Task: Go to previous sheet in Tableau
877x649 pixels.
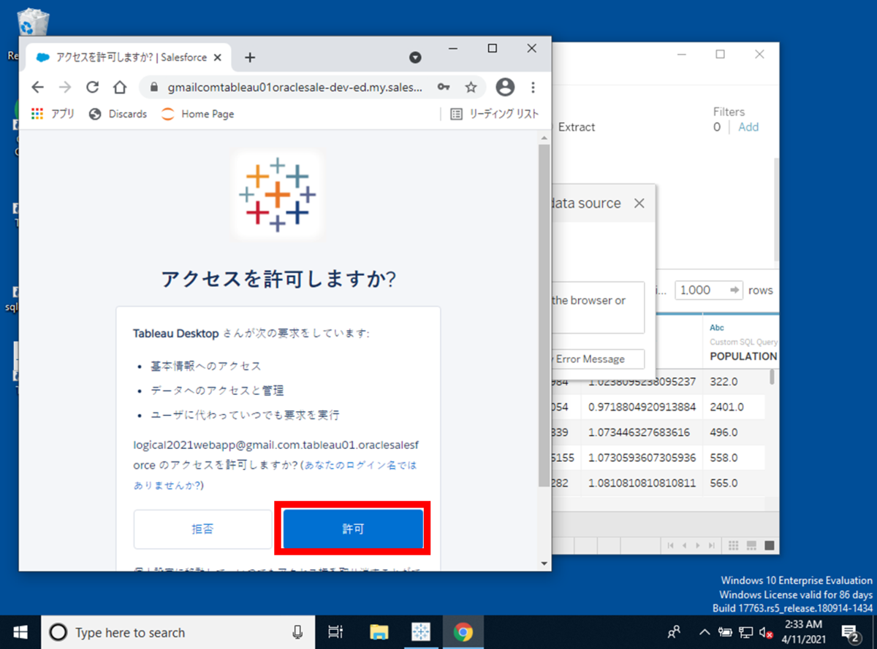Action: click(685, 545)
